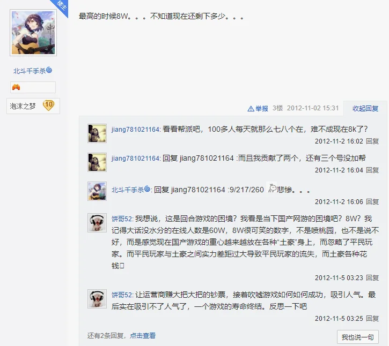Click the swirl icon beside 北斗千手杀 in sidebar
Viewport: 389px width, 346px height.
tap(49, 70)
